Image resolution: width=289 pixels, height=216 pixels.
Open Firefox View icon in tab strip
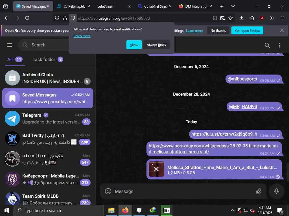(x=6, y=6)
